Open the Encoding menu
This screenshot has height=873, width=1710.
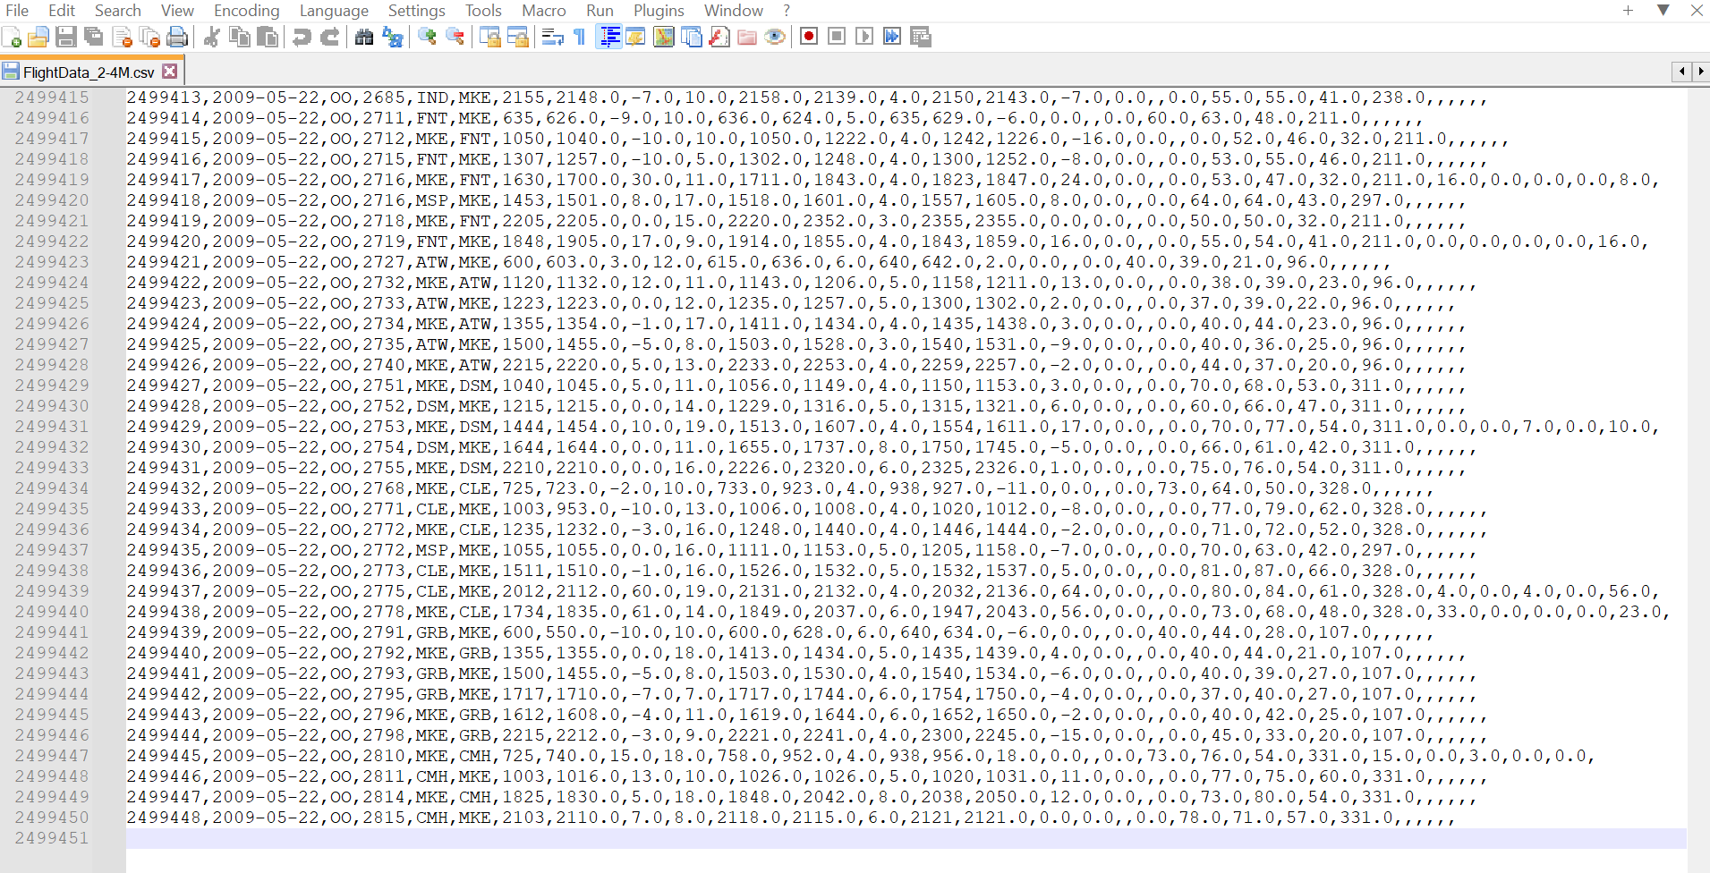[246, 11]
